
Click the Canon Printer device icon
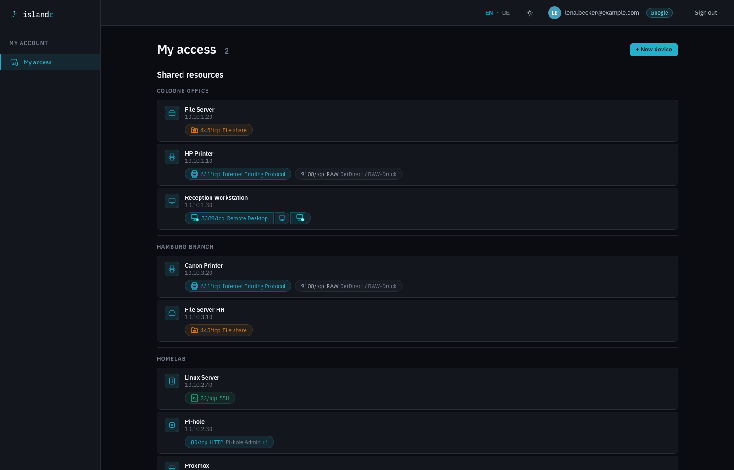pos(172,269)
